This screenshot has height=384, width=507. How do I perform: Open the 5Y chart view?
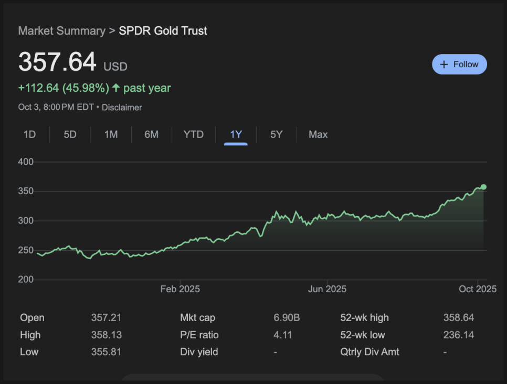coord(276,135)
